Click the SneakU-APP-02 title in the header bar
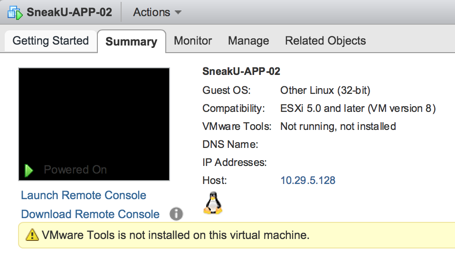455x257 pixels. 69,12
